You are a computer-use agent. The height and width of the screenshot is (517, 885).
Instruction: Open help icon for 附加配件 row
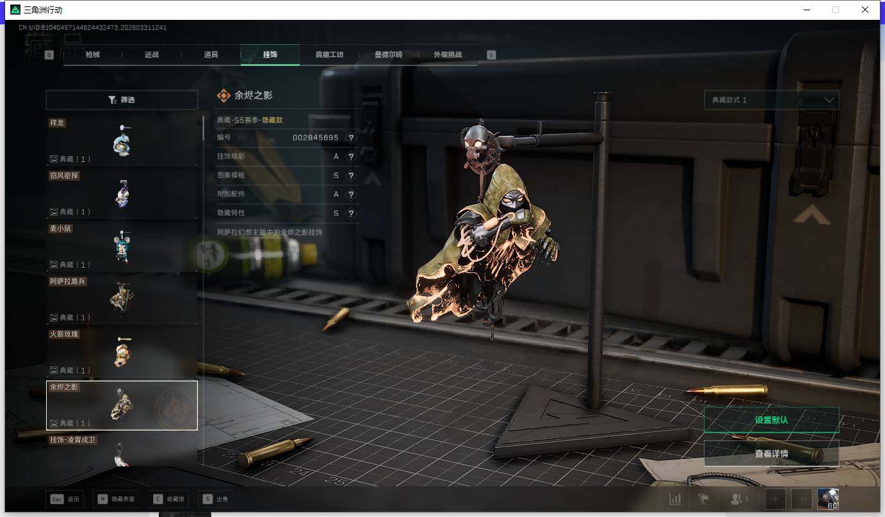coord(351,195)
